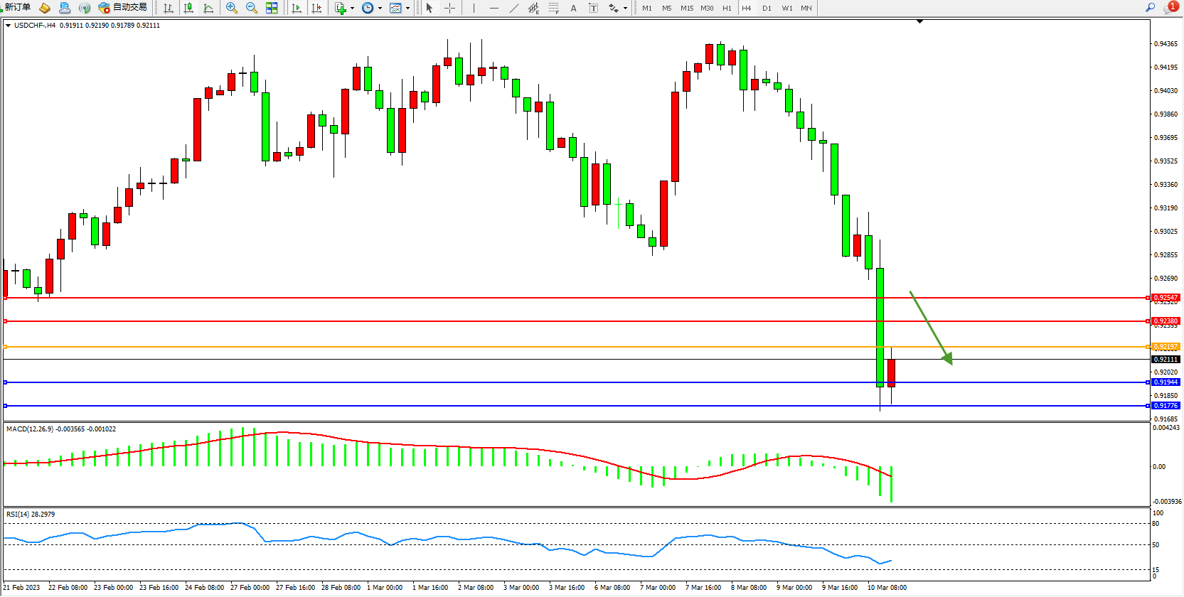Switch to the D1 timeframe
Viewport: 1184px width, 597px height.
pos(767,8)
